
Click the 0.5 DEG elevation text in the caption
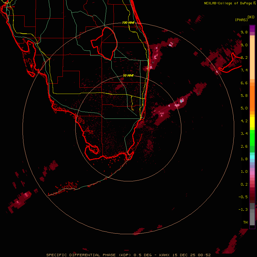142,255
